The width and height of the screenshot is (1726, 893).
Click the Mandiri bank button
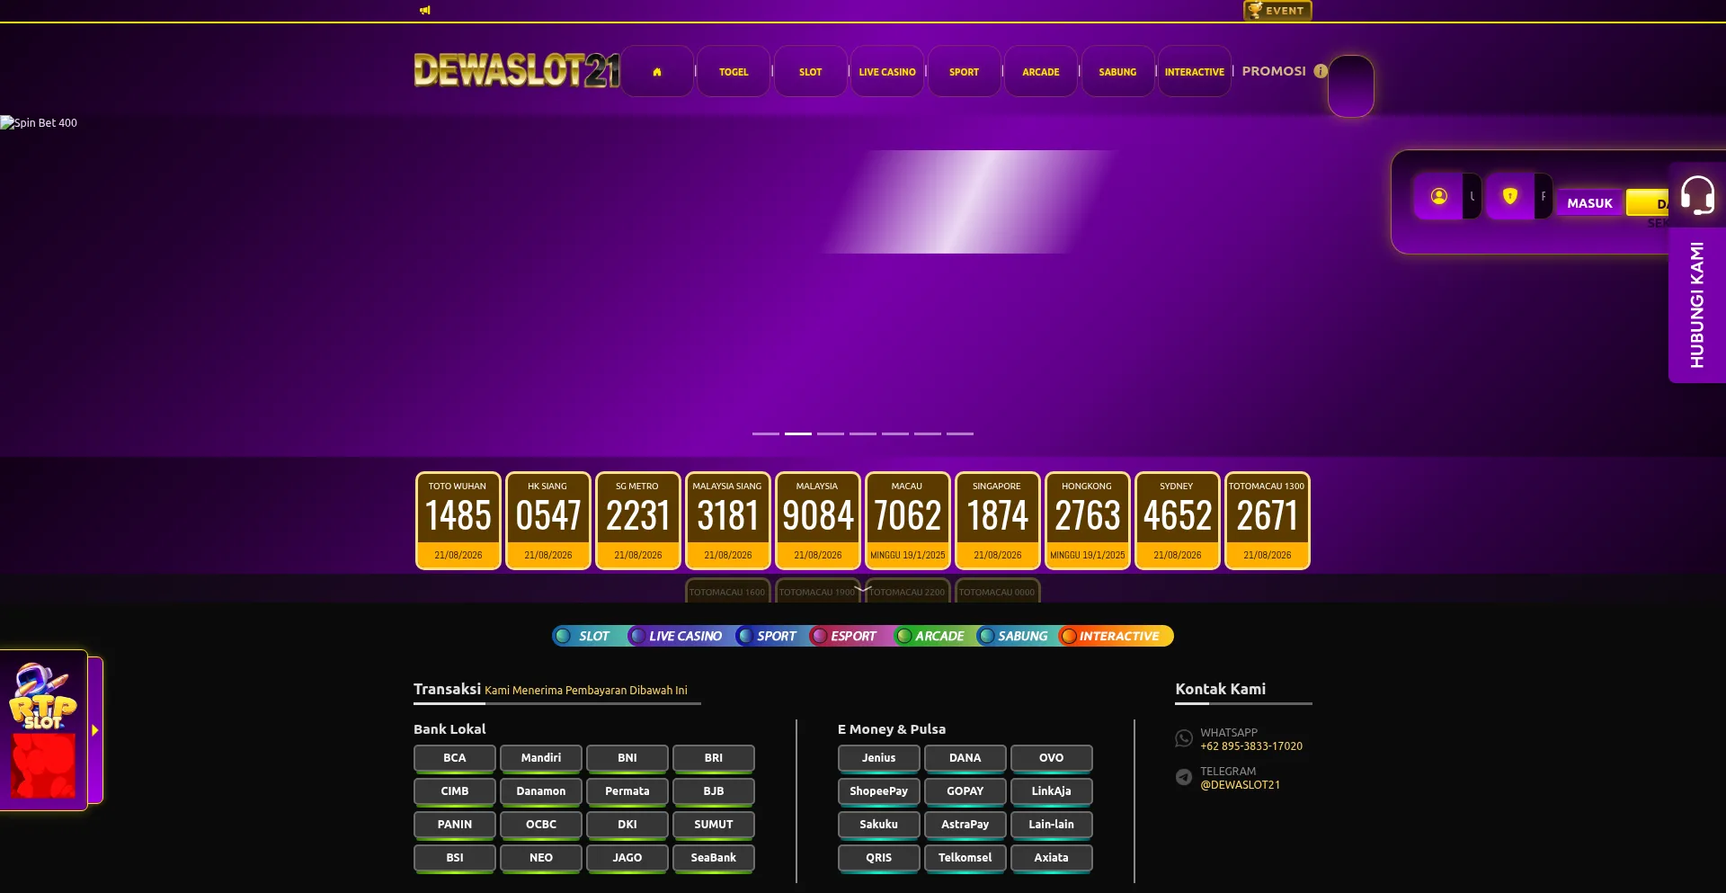(x=541, y=758)
